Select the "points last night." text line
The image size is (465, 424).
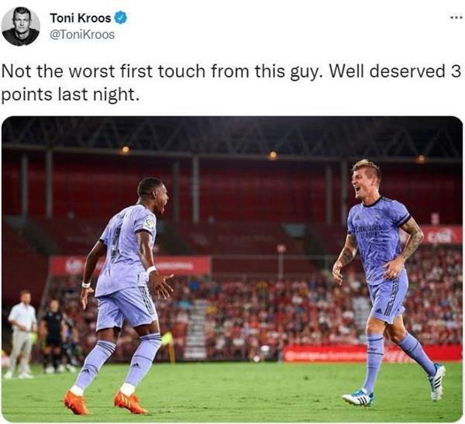click(x=71, y=95)
